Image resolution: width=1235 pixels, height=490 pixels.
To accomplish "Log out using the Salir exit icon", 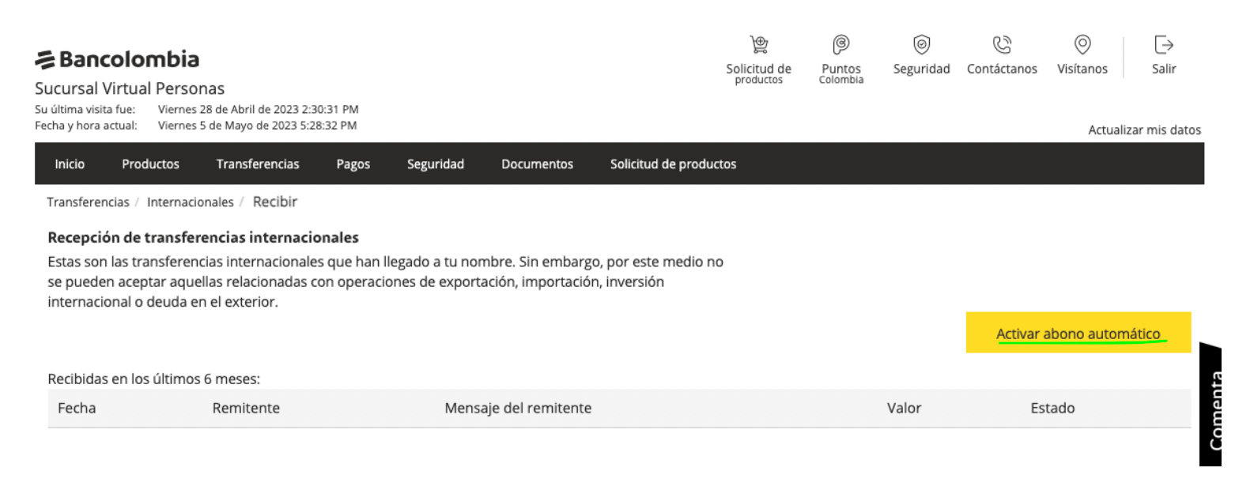I will tap(1164, 55).
